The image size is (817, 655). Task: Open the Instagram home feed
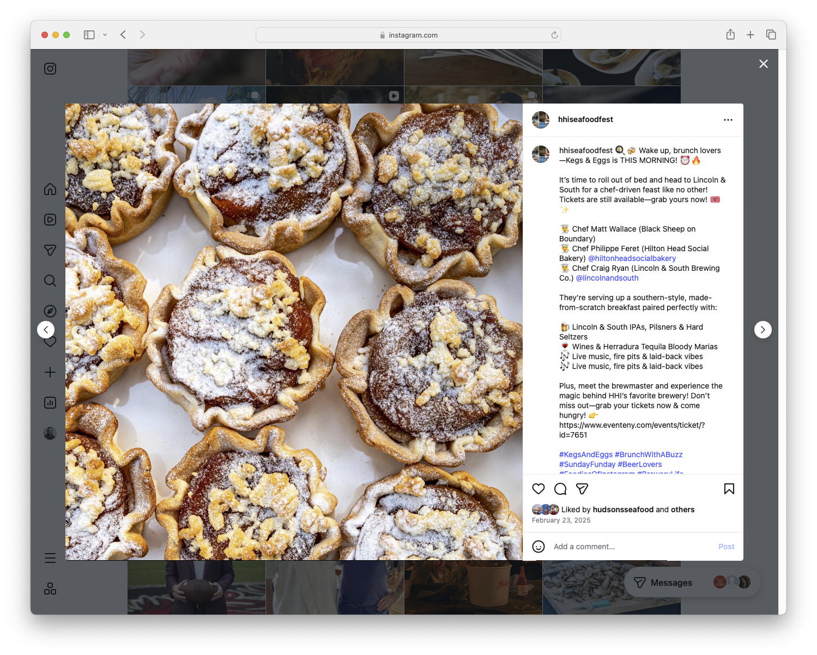(x=50, y=189)
